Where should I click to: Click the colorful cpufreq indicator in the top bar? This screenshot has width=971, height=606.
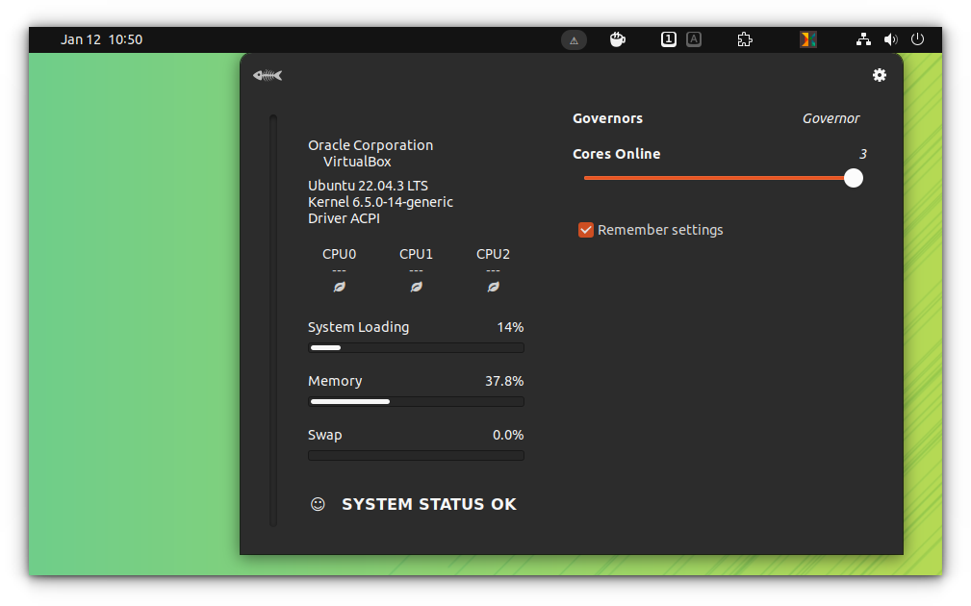point(807,39)
